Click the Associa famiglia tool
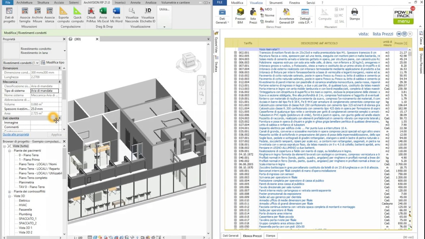Viewport: 425px width, 239px height. (25, 15)
